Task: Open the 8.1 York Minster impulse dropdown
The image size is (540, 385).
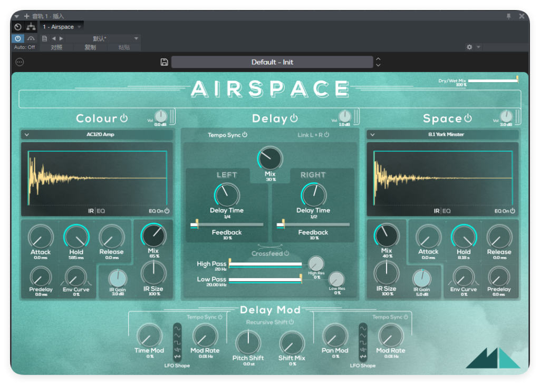Action: (442, 134)
